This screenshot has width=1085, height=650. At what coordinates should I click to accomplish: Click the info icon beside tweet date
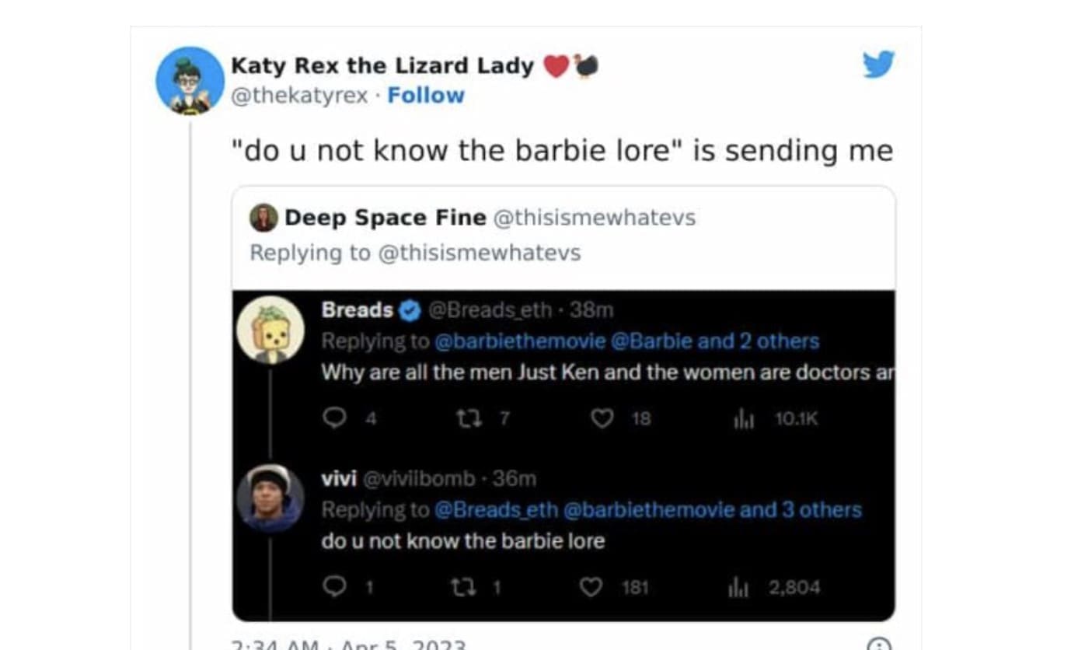(878, 646)
